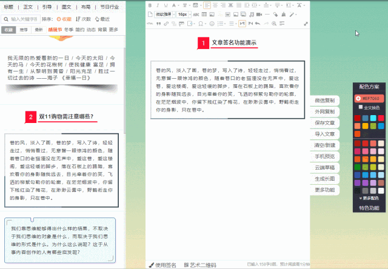Open the 标题 tab
The width and height of the screenshot is (388, 269).
click(x=8, y=7)
